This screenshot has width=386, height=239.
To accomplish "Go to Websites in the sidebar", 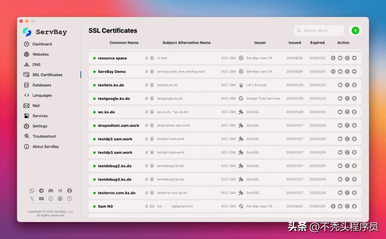I will (x=40, y=55).
